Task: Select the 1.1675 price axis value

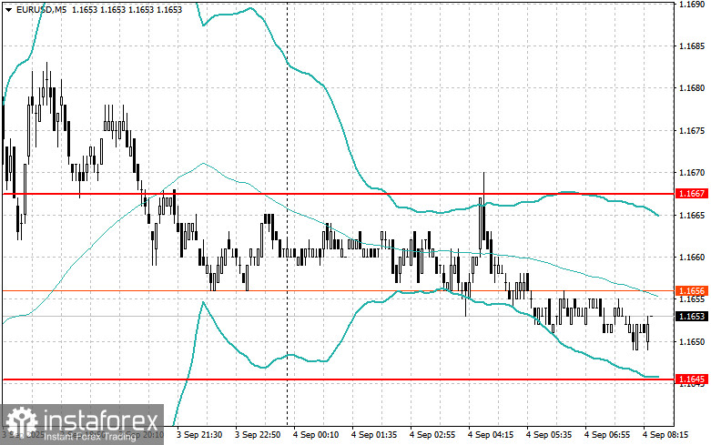Action: tap(692, 130)
